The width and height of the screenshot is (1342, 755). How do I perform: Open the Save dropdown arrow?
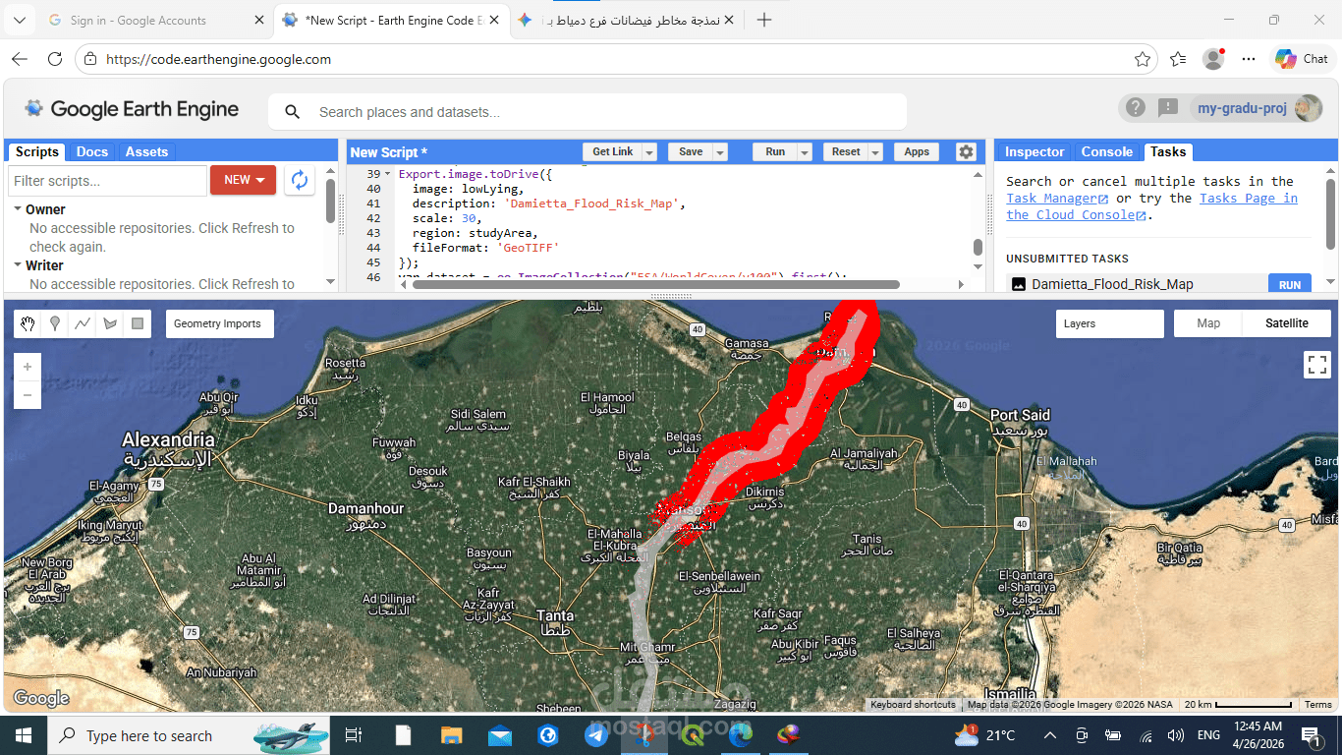[x=720, y=151]
